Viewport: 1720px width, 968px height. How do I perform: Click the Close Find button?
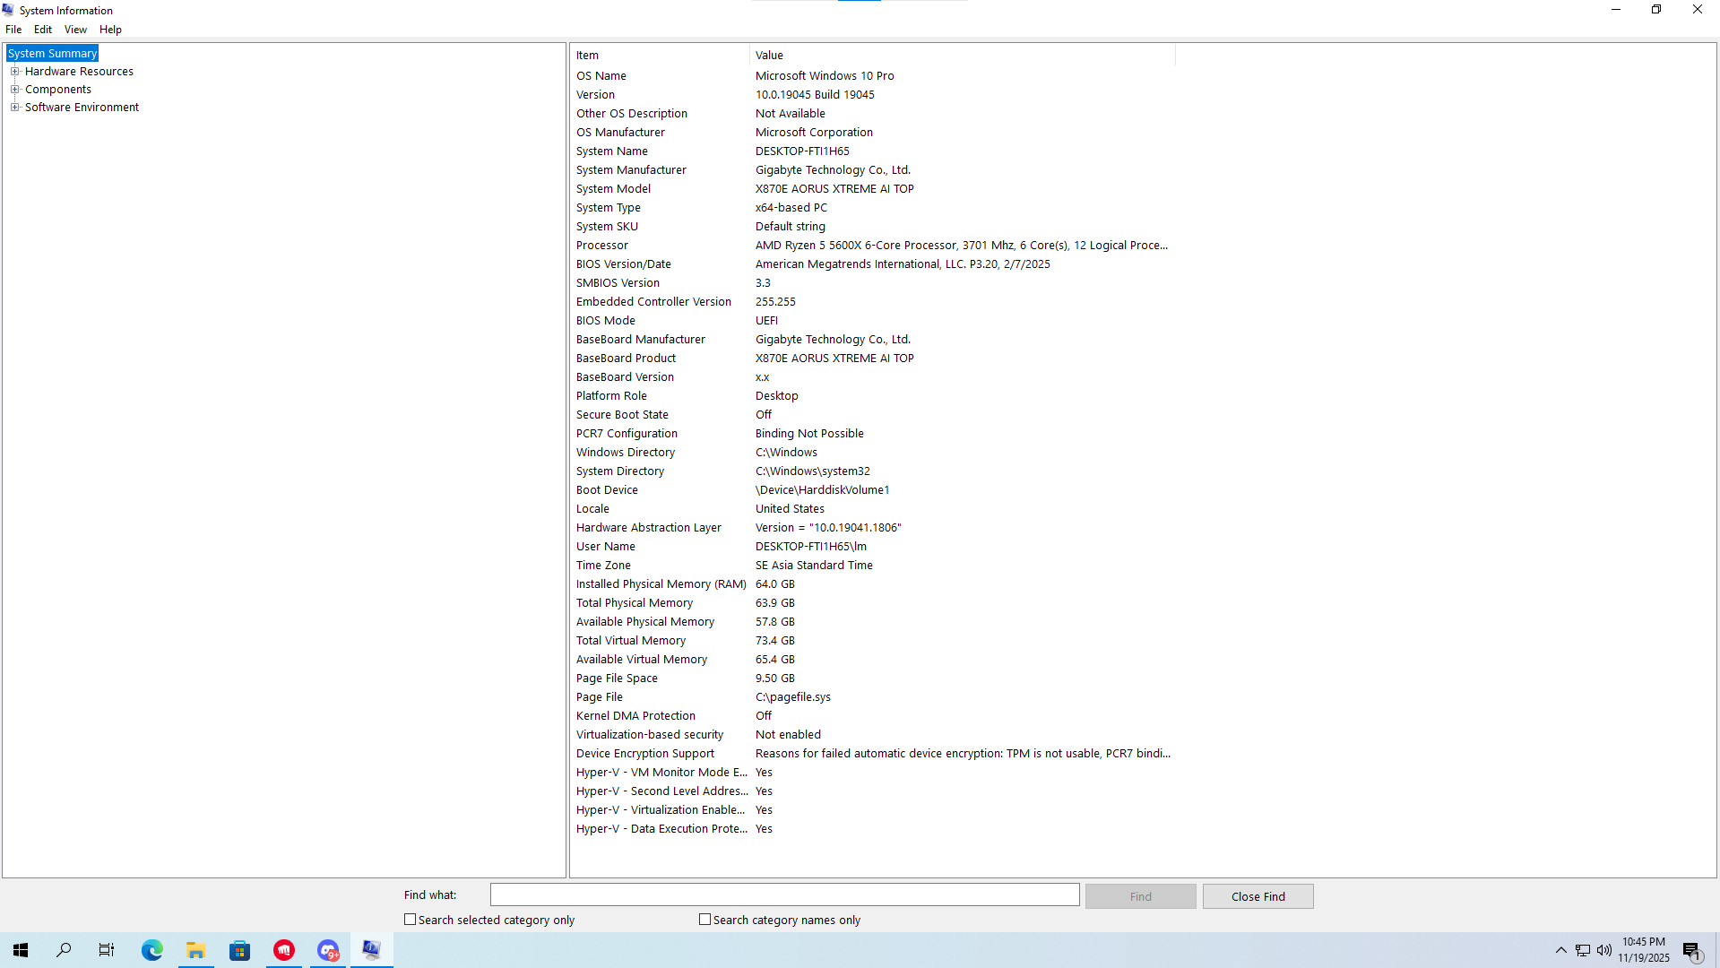[x=1258, y=896]
